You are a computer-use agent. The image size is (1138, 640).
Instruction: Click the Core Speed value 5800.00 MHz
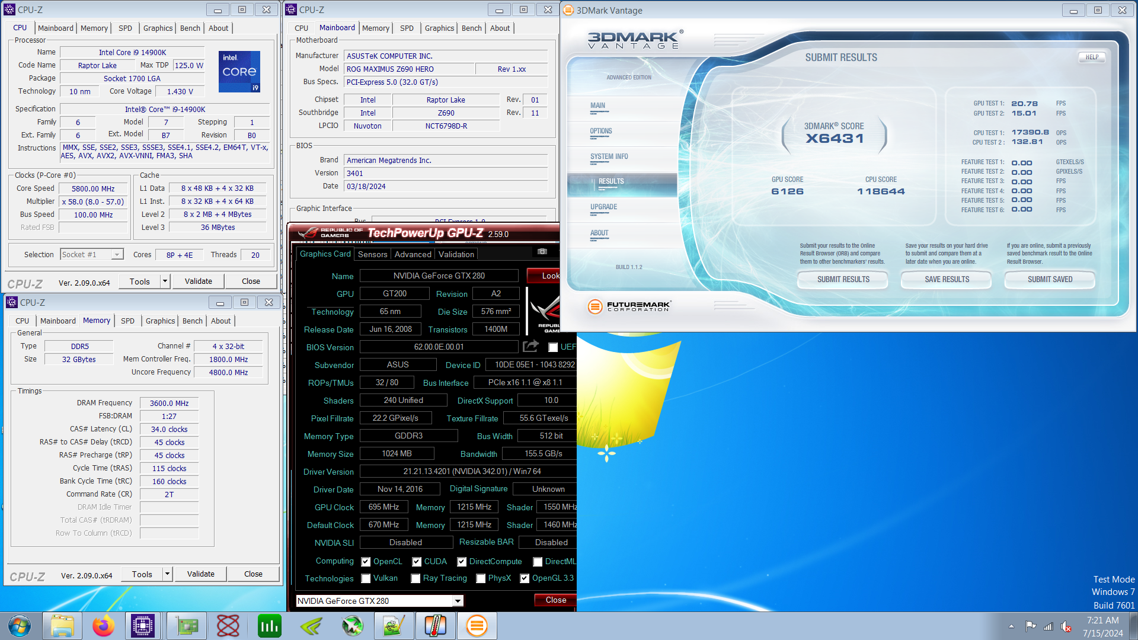93,188
